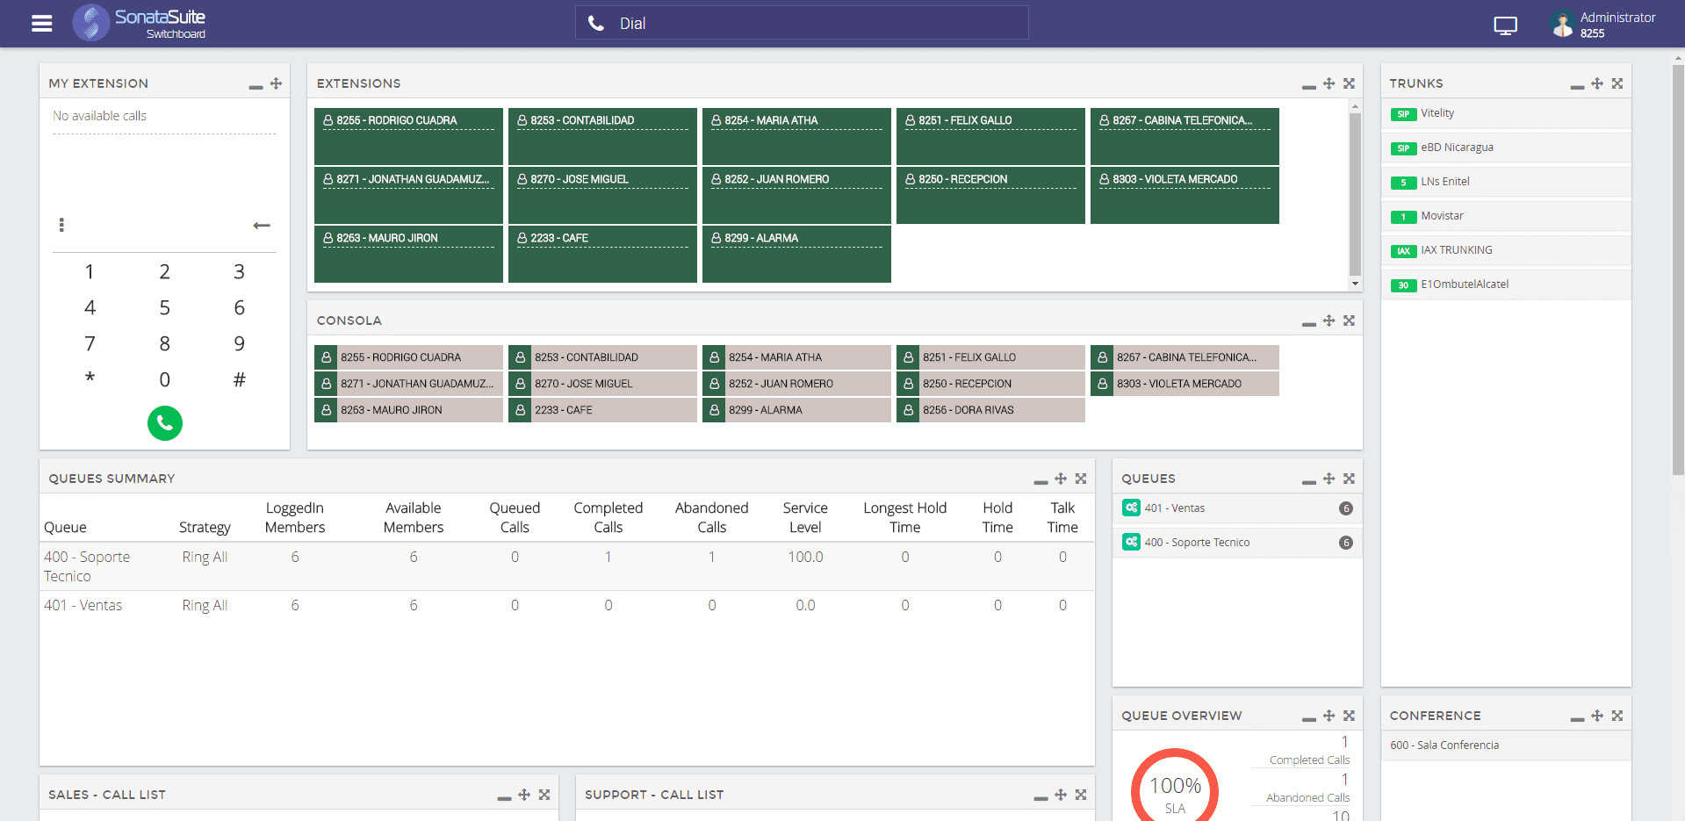Expand Queues Summary panel to fullscreen
This screenshot has height=821, width=1685.
point(1081,479)
